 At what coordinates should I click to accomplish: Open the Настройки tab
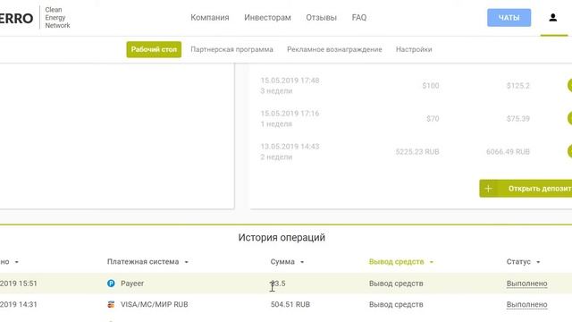click(x=414, y=49)
